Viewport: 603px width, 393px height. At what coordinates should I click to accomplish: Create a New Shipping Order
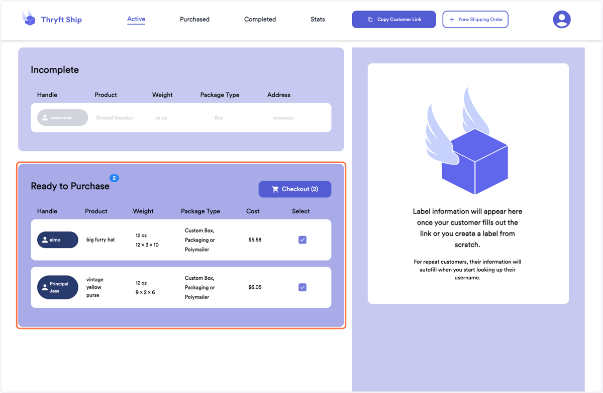pos(475,20)
